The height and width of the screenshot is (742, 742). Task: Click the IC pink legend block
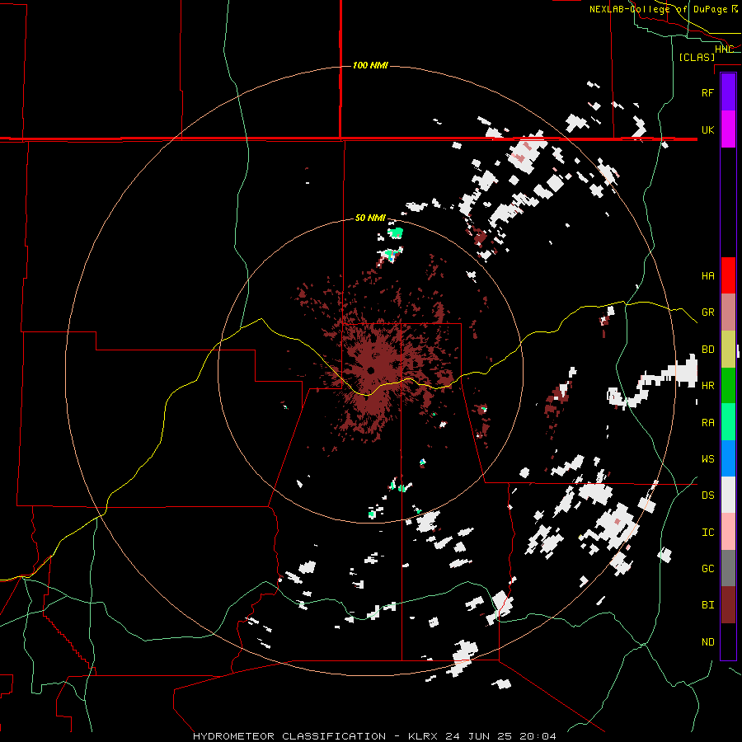tap(728, 532)
